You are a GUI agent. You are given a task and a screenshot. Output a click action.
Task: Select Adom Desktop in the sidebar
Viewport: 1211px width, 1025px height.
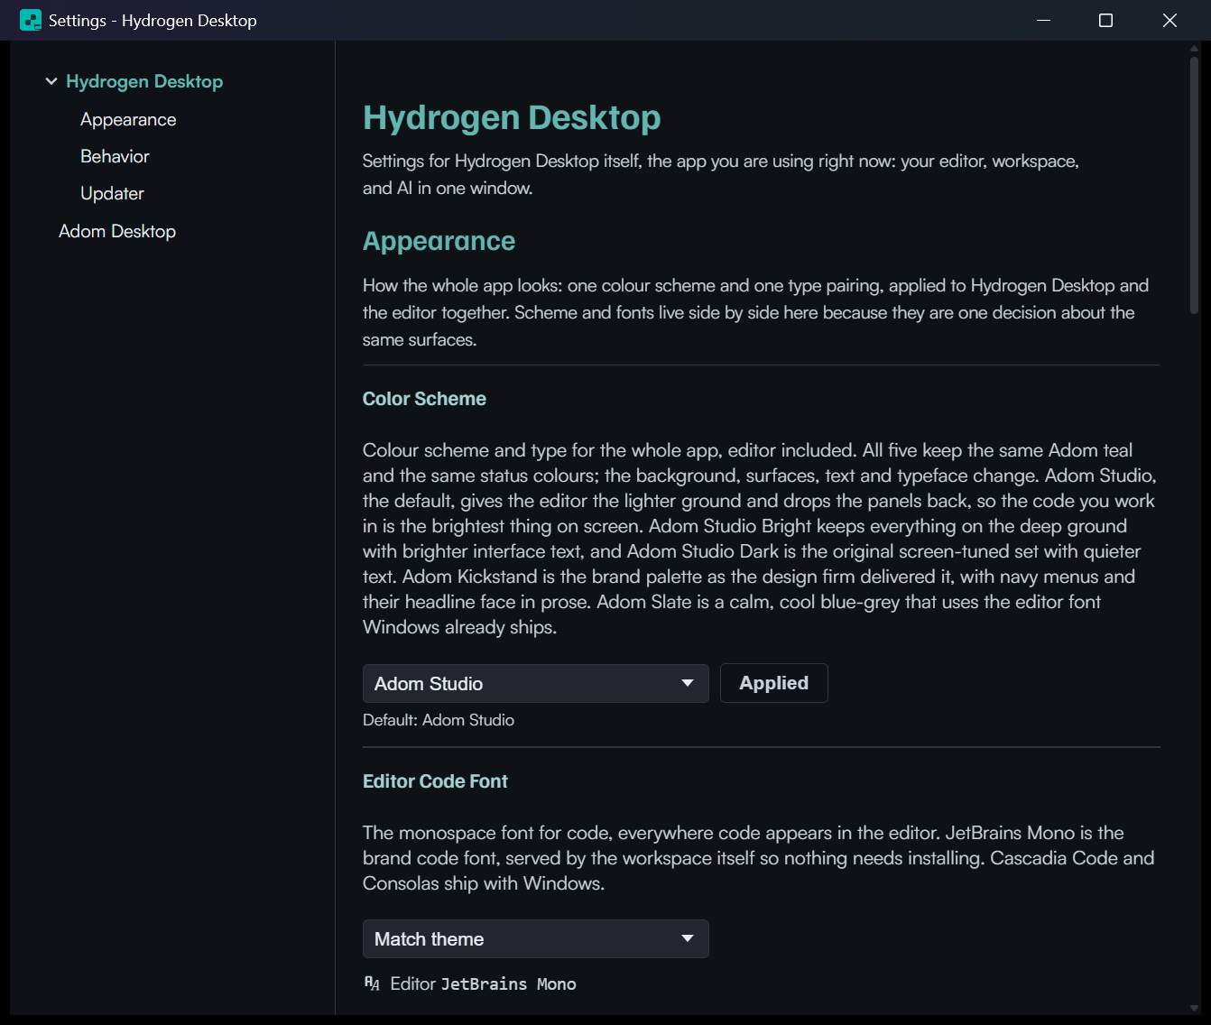point(117,231)
